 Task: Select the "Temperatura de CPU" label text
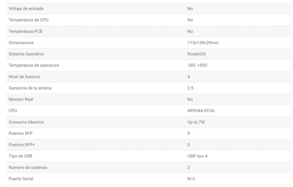click(28, 20)
